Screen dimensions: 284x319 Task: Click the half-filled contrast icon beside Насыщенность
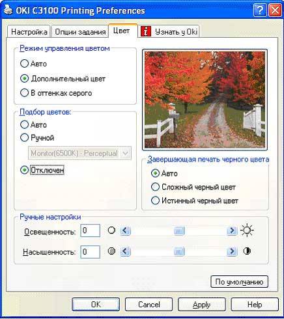click(247, 251)
